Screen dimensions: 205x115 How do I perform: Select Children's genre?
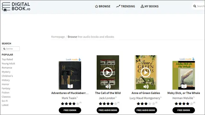7,76
